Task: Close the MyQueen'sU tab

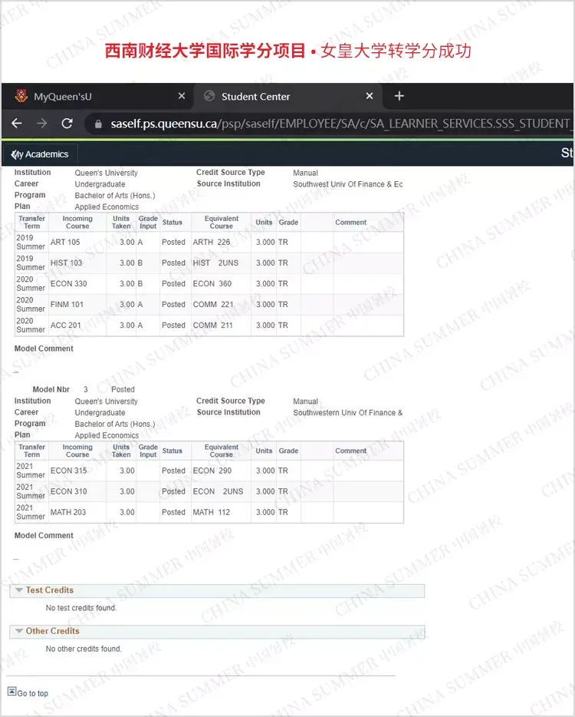Action: click(x=181, y=96)
